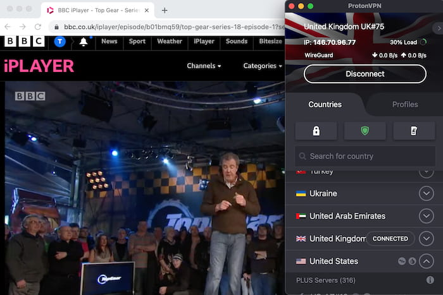This screenshot has height=295, width=443.
Task: Open the Sounds link in BBC nav
Action: click(x=237, y=41)
